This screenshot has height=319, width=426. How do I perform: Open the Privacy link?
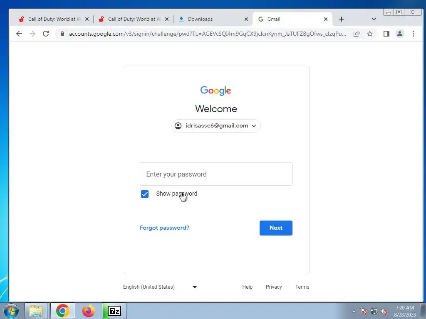(274, 287)
